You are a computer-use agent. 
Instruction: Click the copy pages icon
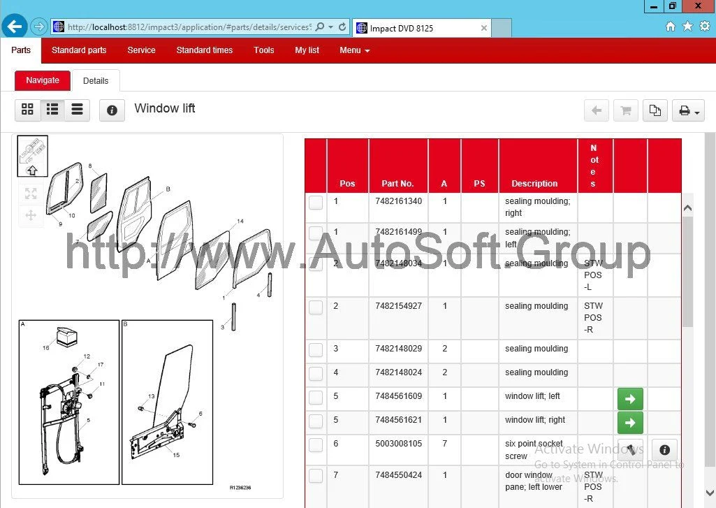(x=655, y=110)
